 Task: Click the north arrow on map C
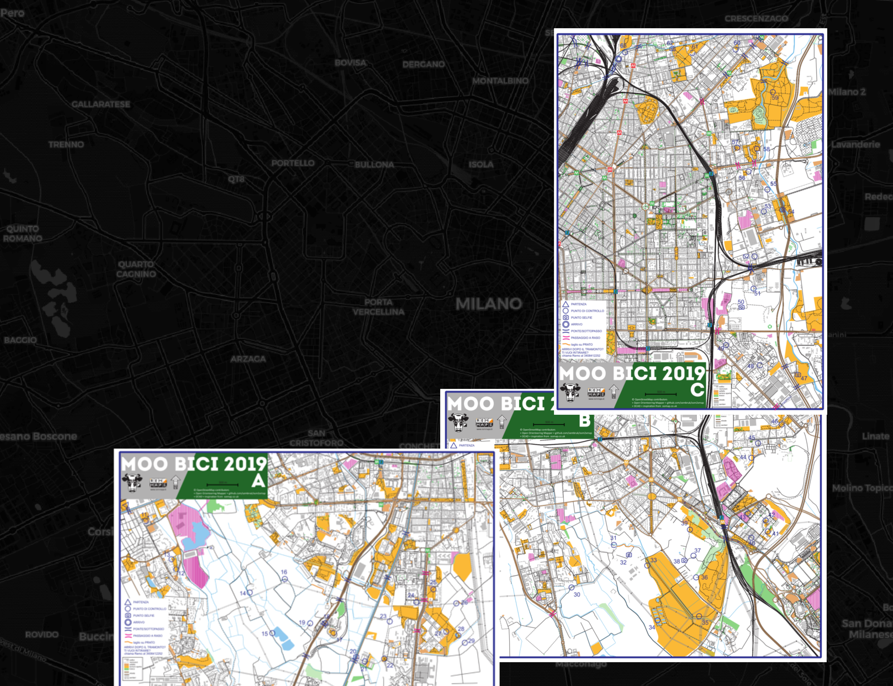614,392
